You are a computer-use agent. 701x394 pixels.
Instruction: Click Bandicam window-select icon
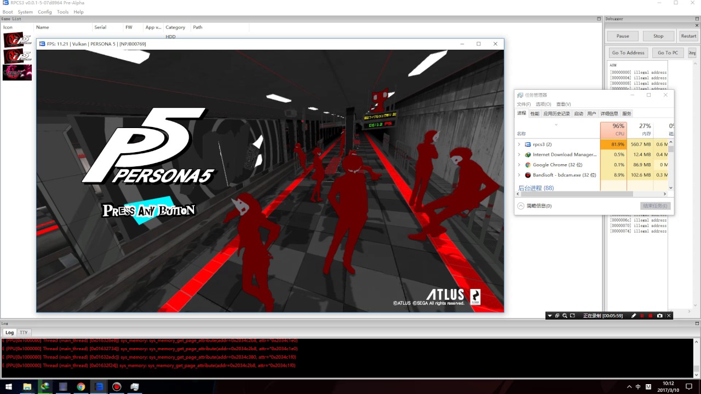click(558, 316)
